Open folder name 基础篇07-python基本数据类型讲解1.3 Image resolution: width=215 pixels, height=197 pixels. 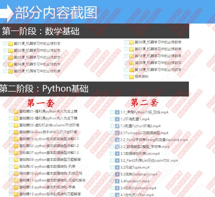pos(49,153)
